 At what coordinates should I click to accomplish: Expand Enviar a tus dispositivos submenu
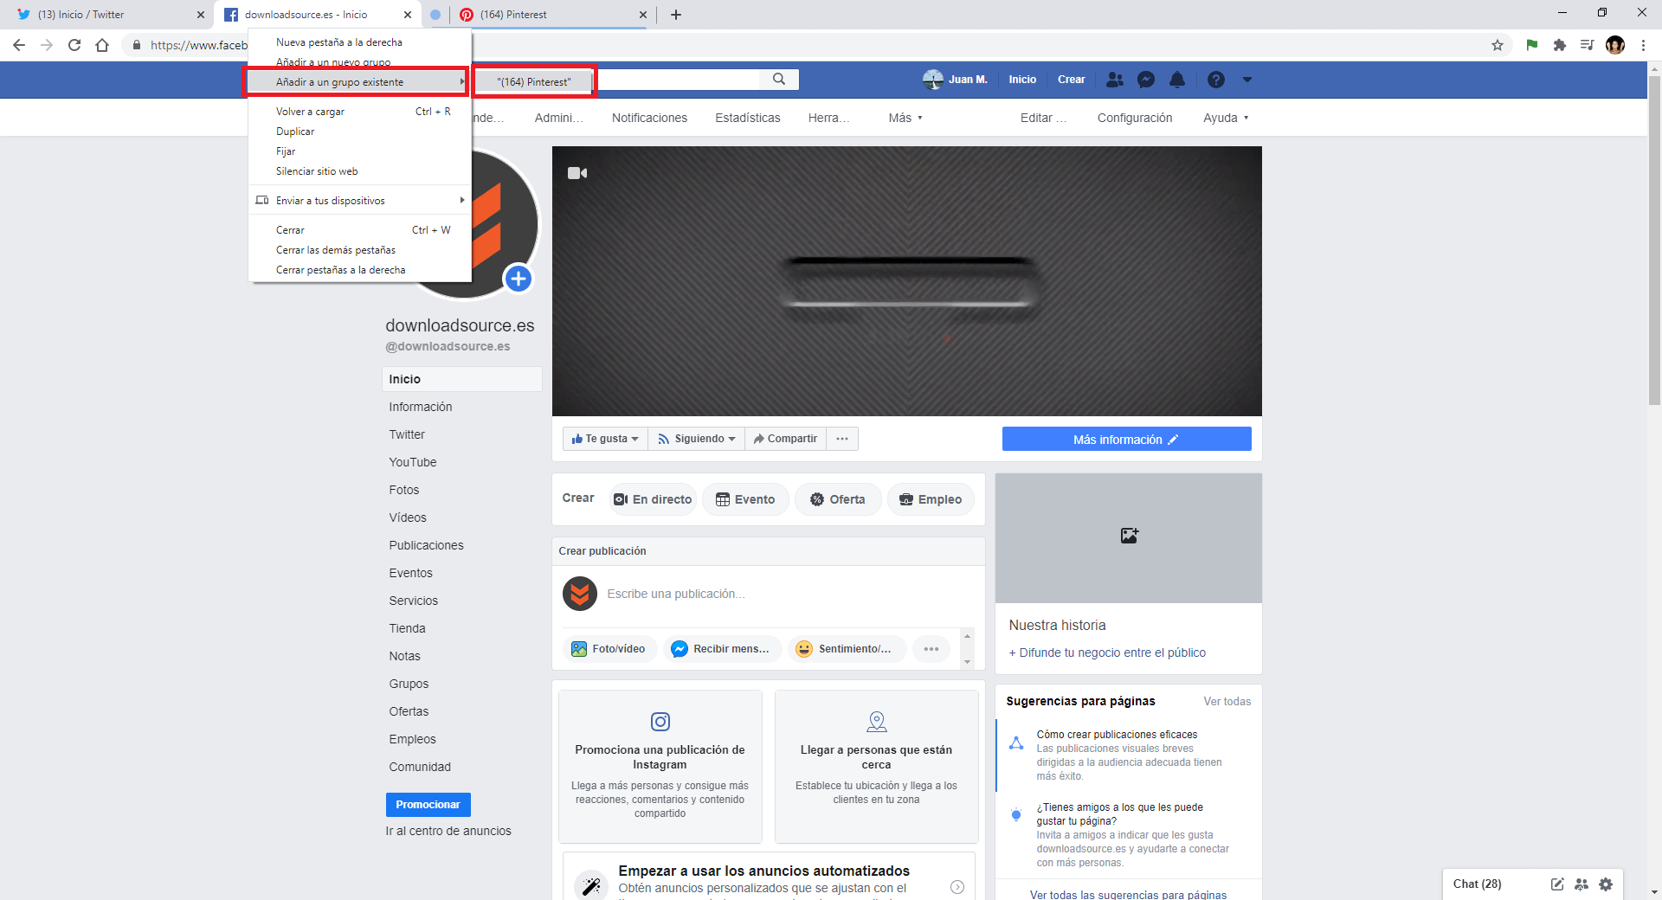pos(359,201)
